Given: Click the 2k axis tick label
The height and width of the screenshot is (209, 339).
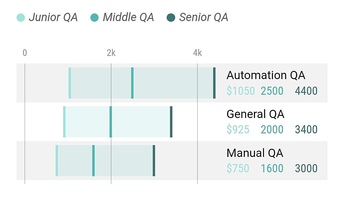Looking at the screenshot, I should [x=111, y=53].
